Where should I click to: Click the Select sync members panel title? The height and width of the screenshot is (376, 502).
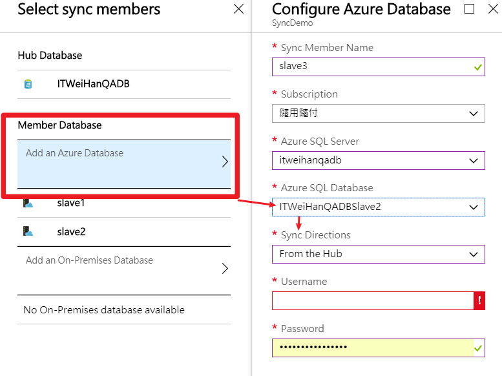coord(89,9)
